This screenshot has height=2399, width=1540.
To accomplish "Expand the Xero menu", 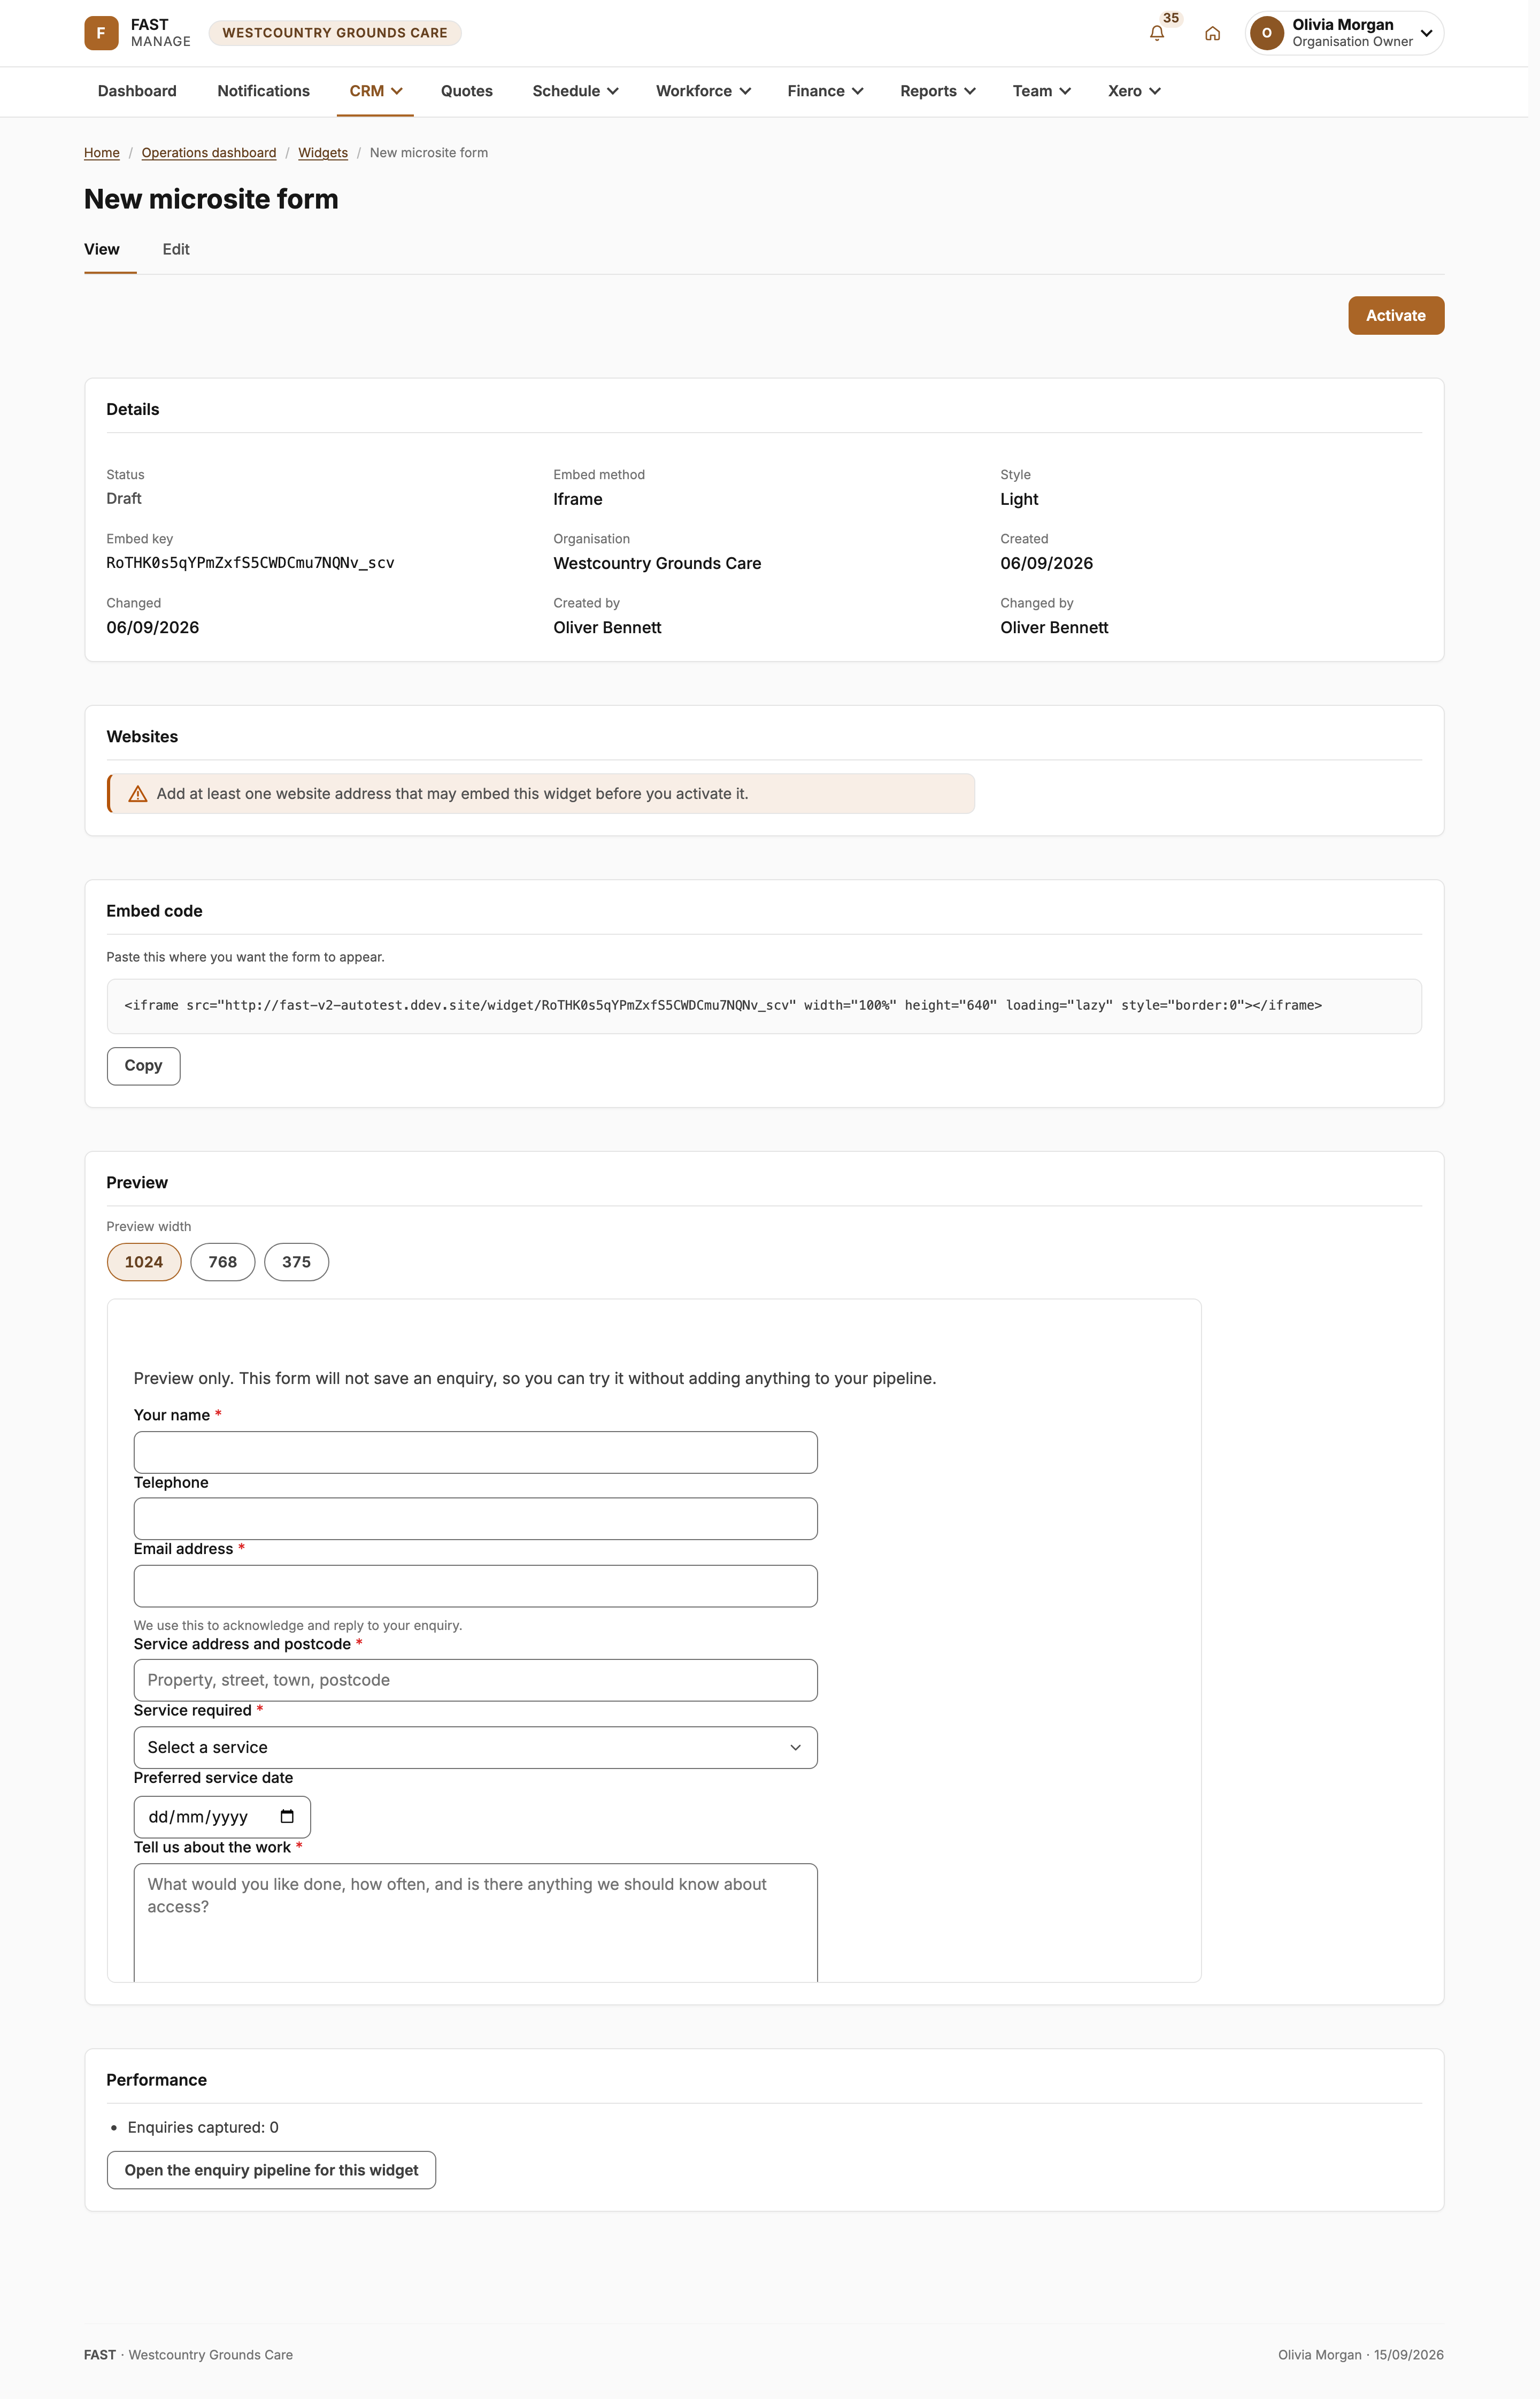I will coord(1134,91).
